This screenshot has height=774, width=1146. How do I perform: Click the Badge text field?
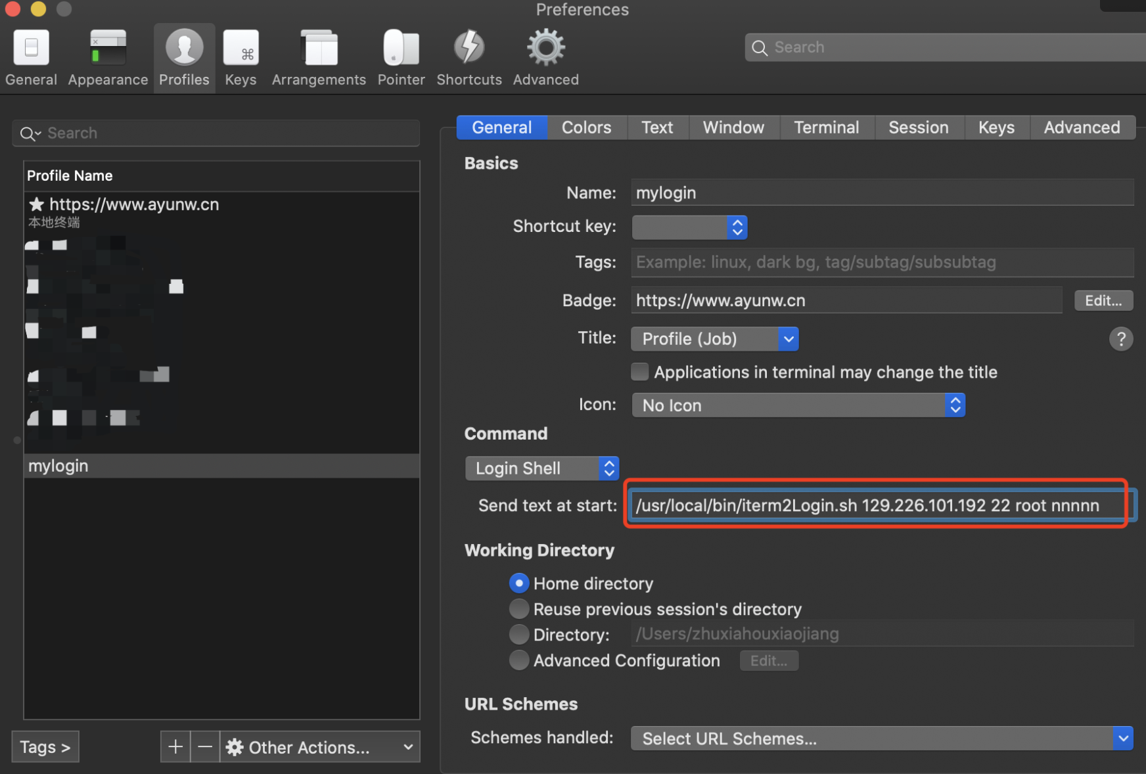[x=846, y=300]
